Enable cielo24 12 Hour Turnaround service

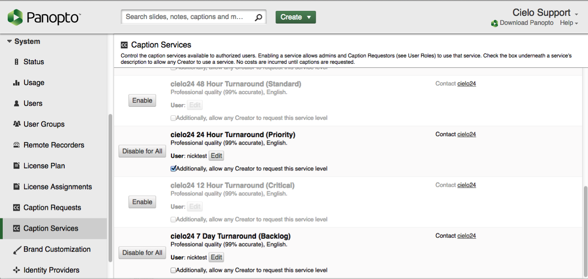point(142,202)
